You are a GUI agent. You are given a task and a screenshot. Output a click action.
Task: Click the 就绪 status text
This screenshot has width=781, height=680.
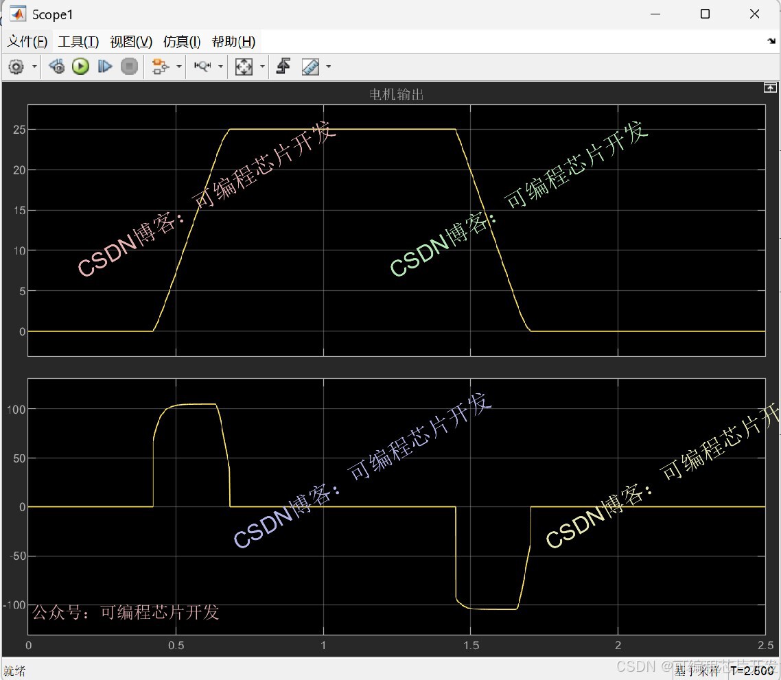(14, 670)
